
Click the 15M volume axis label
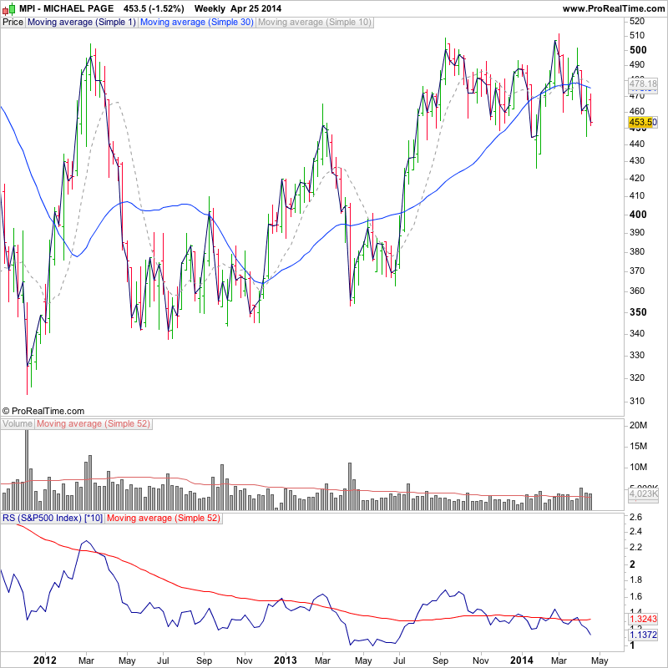tap(638, 446)
